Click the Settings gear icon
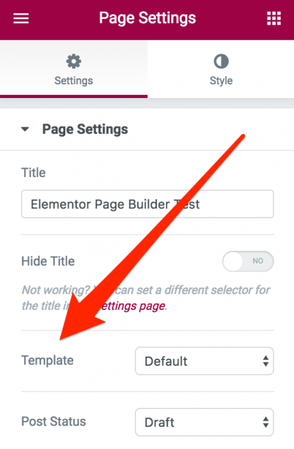Screen dimensions: 294x449 74,61
